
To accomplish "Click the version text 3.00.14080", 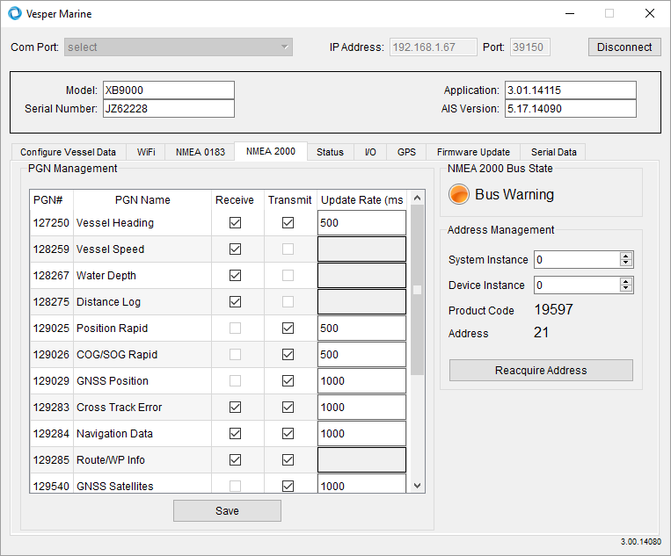I will pyautogui.click(x=641, y=541).
